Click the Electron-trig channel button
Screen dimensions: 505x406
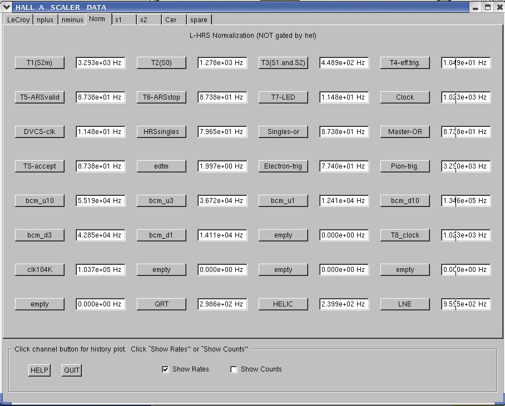(x=283, y=166)
